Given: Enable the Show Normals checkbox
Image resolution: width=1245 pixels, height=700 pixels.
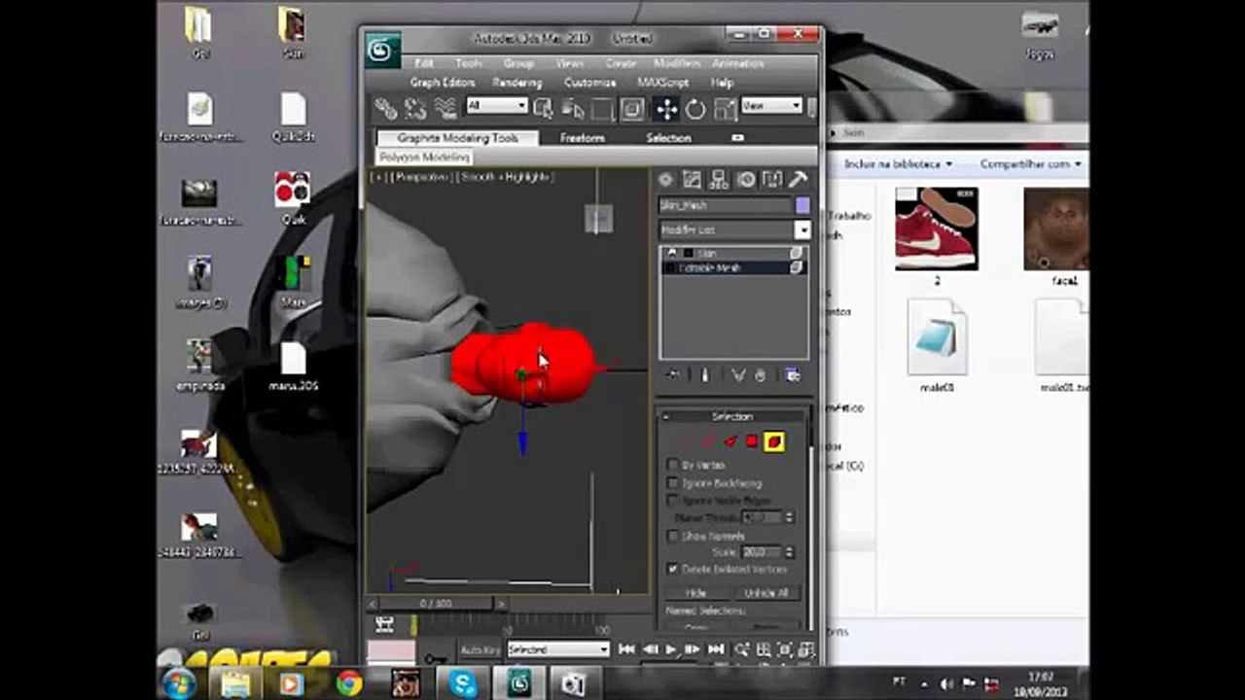Looking at the screenshot, I should click(673, 537).
